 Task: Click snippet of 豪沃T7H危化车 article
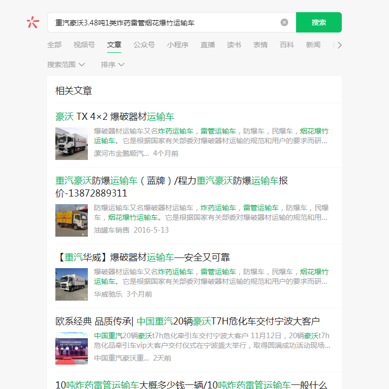[212, 341]
